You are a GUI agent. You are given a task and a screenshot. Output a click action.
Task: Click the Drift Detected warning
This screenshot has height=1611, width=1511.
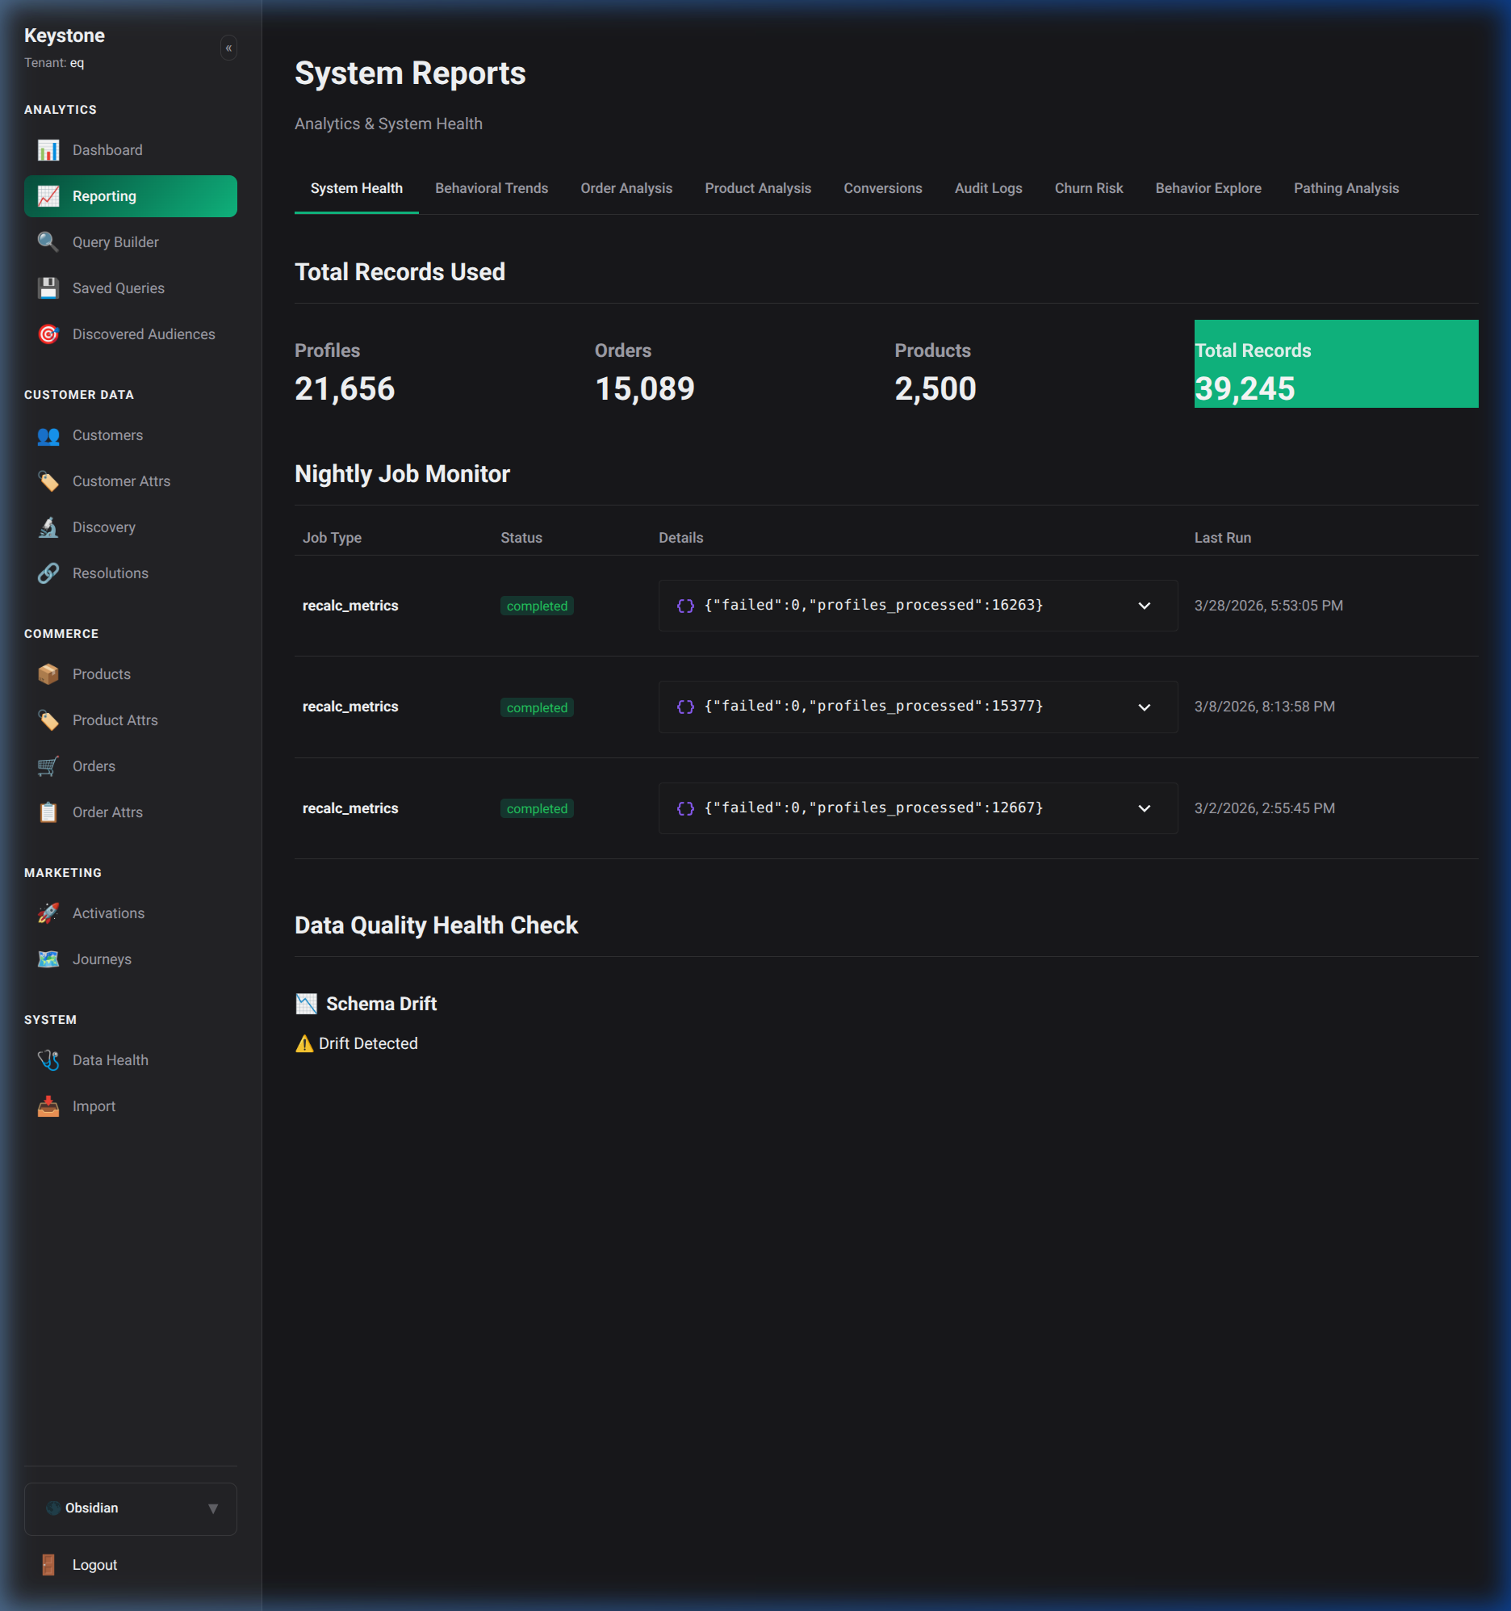(357, 1043)
